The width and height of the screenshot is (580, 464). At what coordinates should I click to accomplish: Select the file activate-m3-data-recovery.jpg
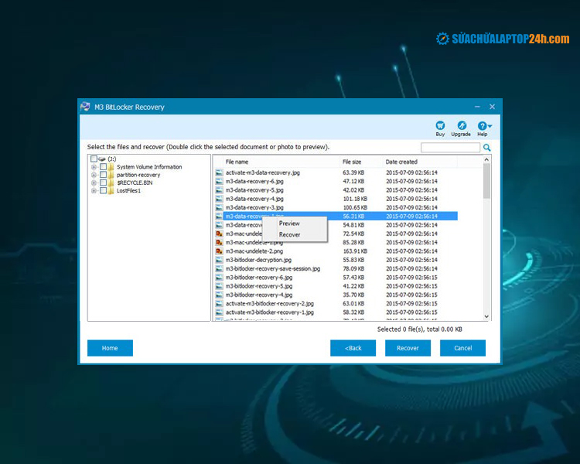[263, 172]
